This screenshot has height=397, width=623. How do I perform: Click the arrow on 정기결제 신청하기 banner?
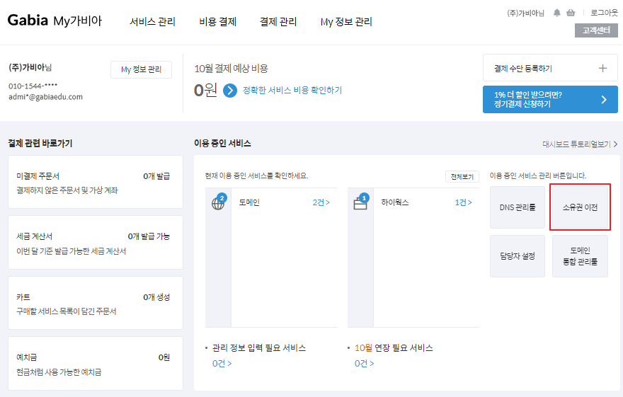(604, 99)
